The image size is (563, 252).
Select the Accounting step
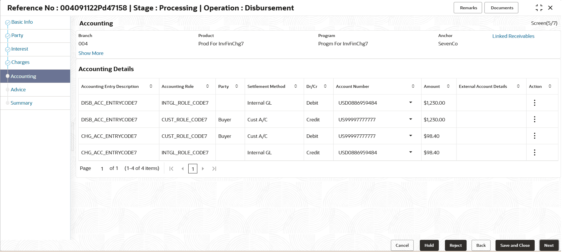pos(35,76)
